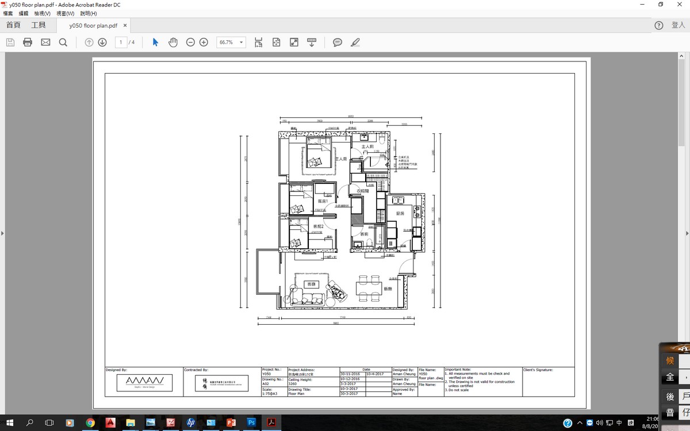Expand the left navigation pane

2,233
